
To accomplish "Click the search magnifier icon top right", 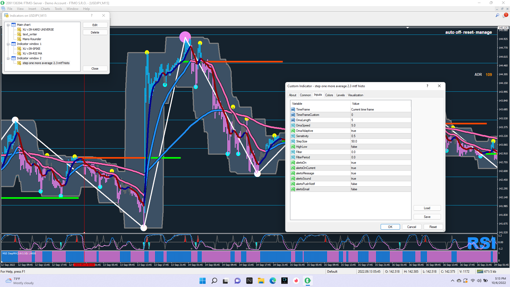I will (497, 15).
